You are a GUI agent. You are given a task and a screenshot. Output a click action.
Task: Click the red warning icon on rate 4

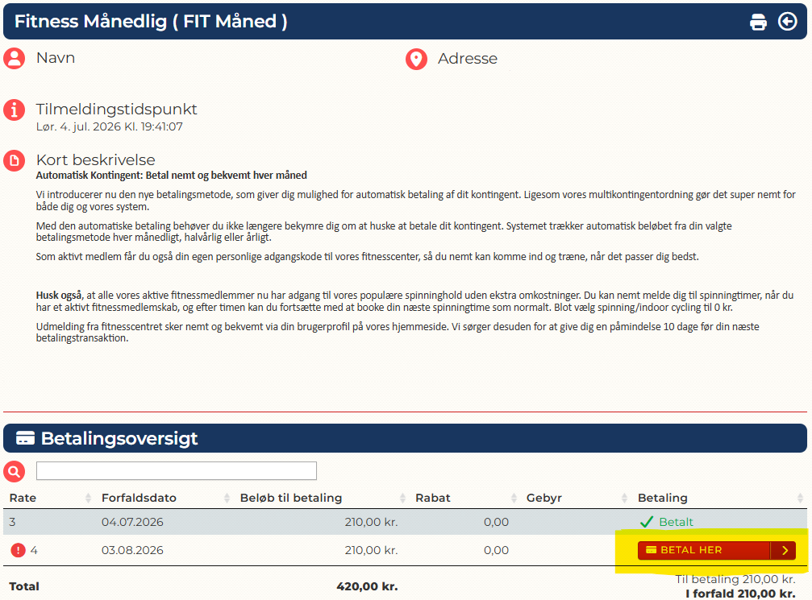18,550
